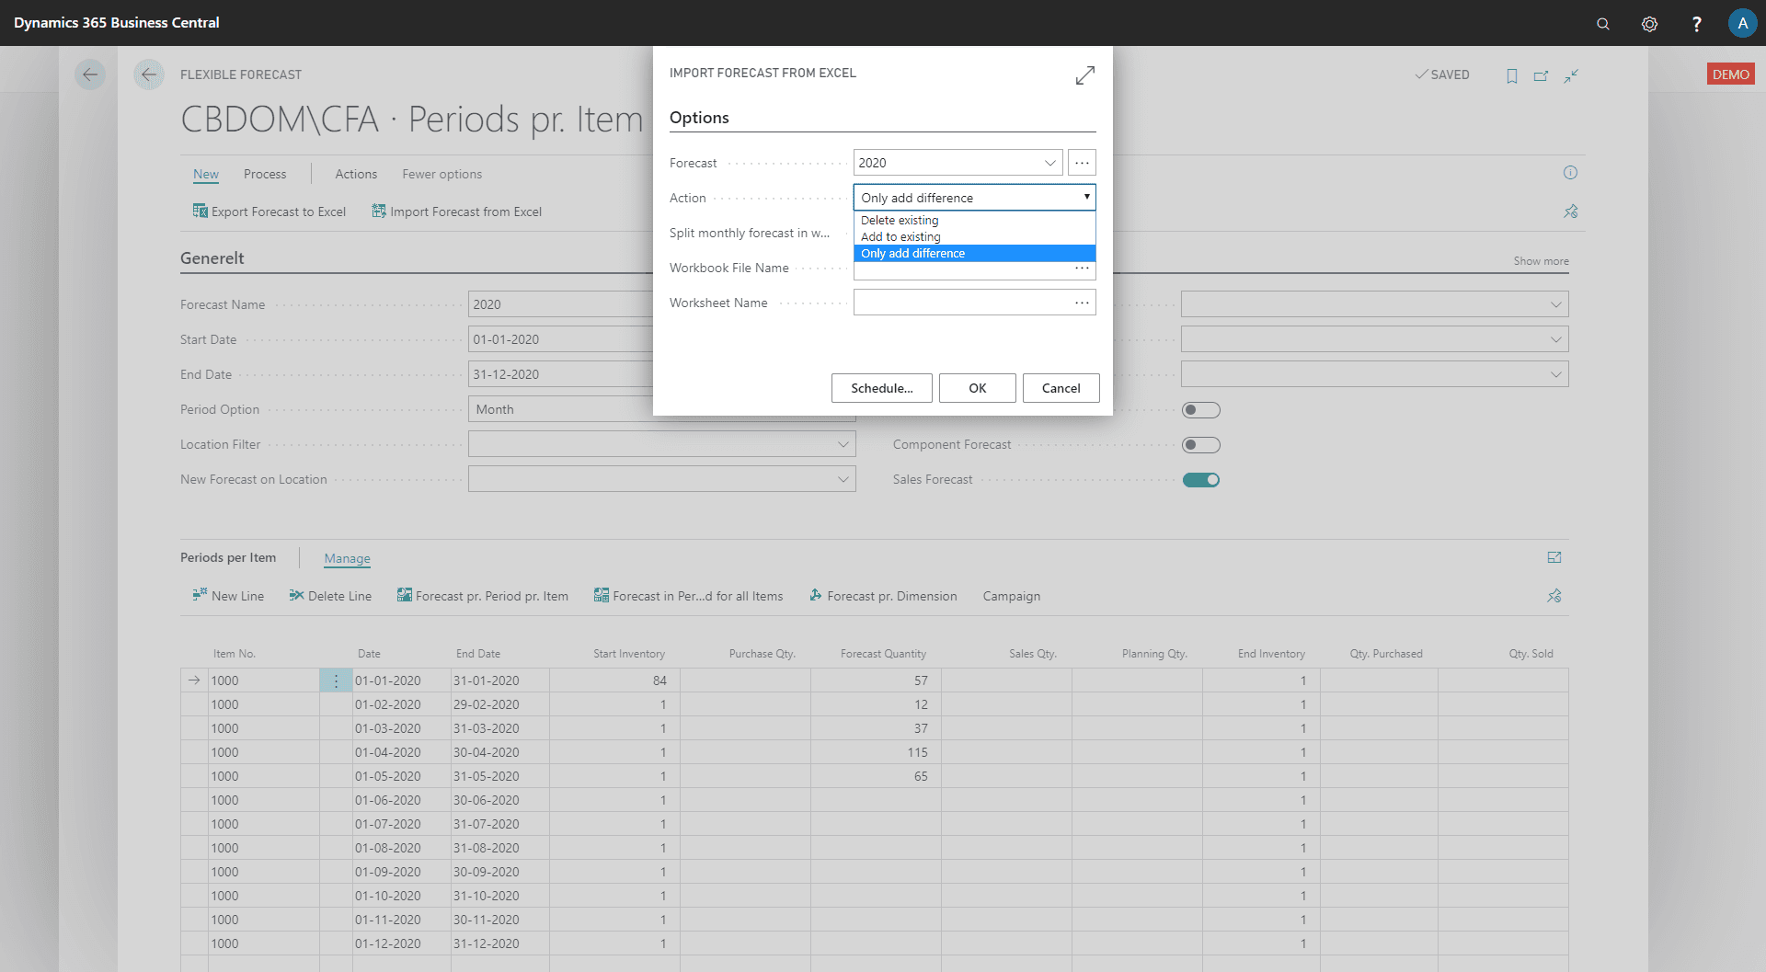Image resolution: width=1766 pixels, height=972 pixels.
Task: Open Worksheet Name ellipsis lookup
Action: 1082,303
